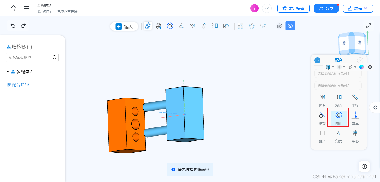Dismiss the 请先选择参照面 notification
This screenshot has height=182, width=380.
click(x=207, y=170)
